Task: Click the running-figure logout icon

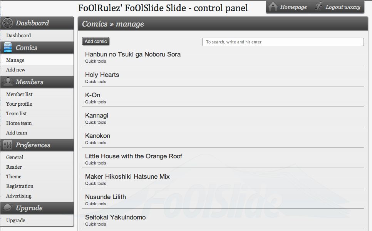Action: 318,6
